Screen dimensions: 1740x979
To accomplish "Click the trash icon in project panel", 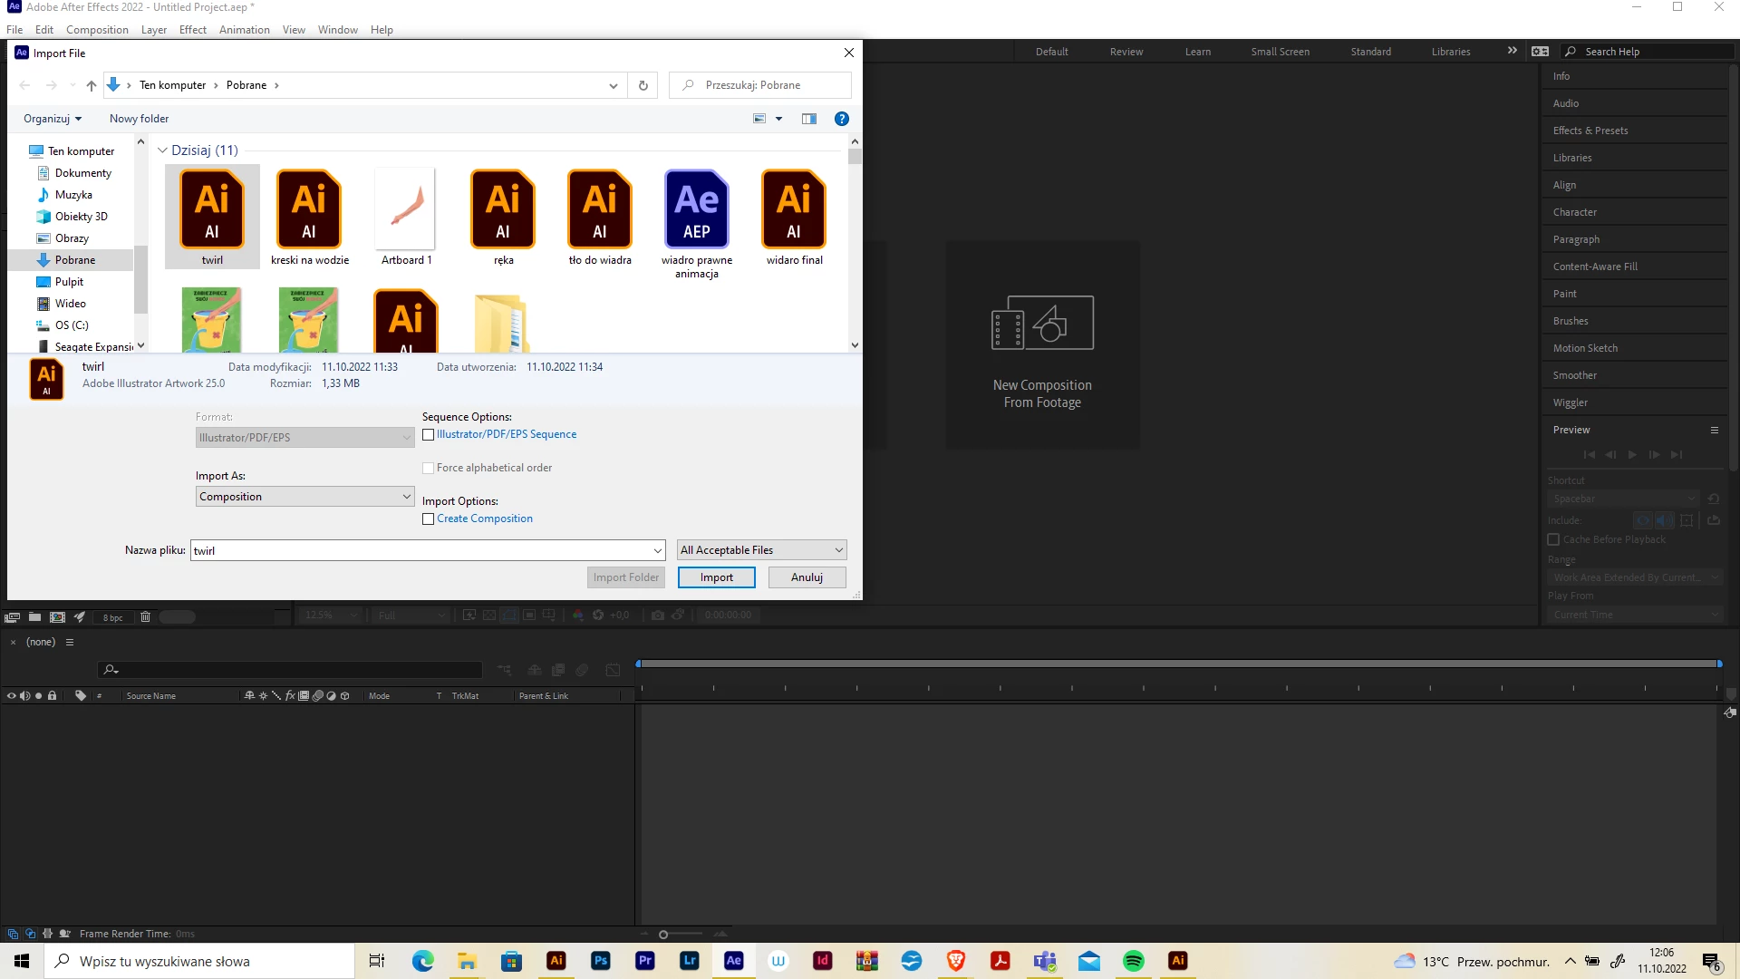I will pos(145,617).
